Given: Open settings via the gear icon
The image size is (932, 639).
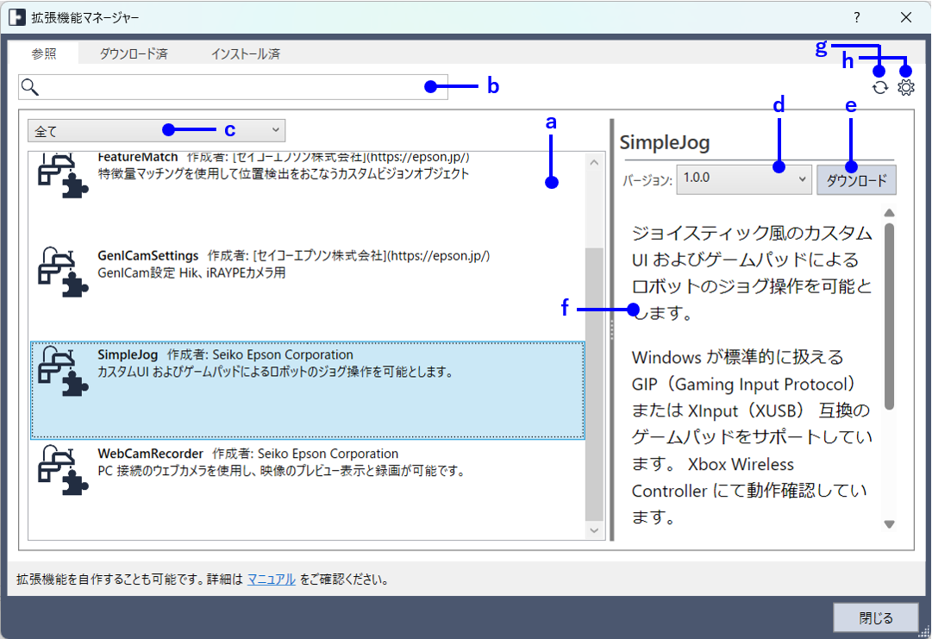Looking at the screenshot, I should tap(905, 87).
